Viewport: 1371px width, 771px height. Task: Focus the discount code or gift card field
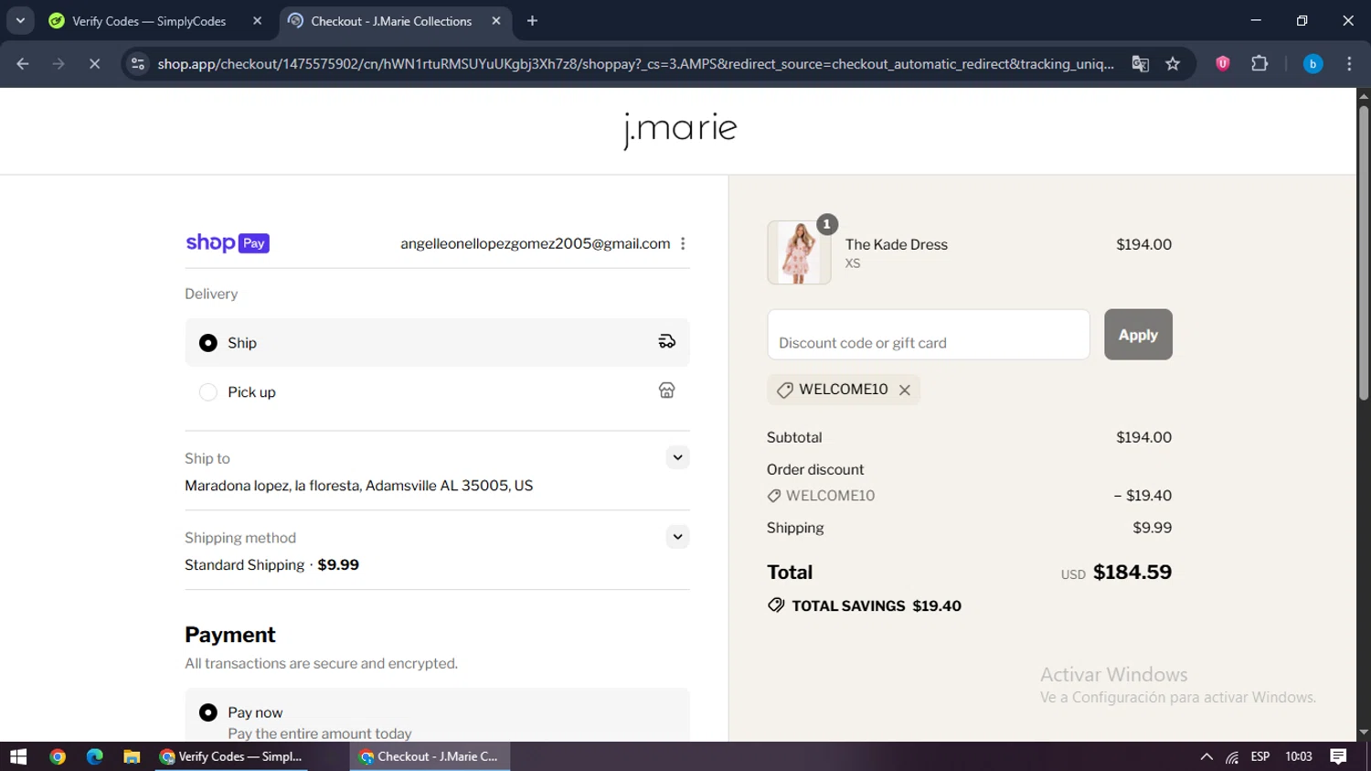click(929, 335)
